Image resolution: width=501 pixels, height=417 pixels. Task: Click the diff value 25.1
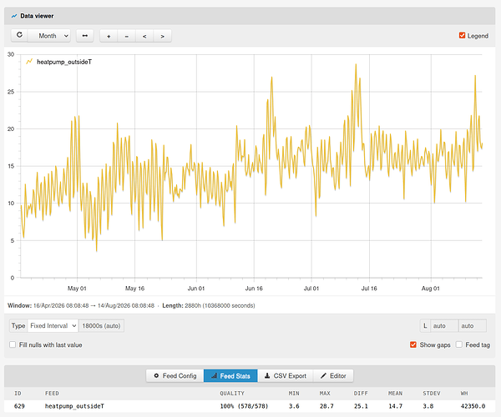coord(361,406)
